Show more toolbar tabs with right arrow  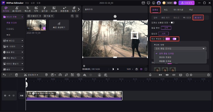[79, 9]
